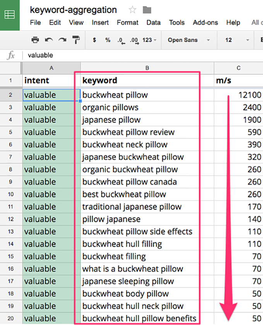Undo the last action
263x325 pixels.
coord(49,39)
